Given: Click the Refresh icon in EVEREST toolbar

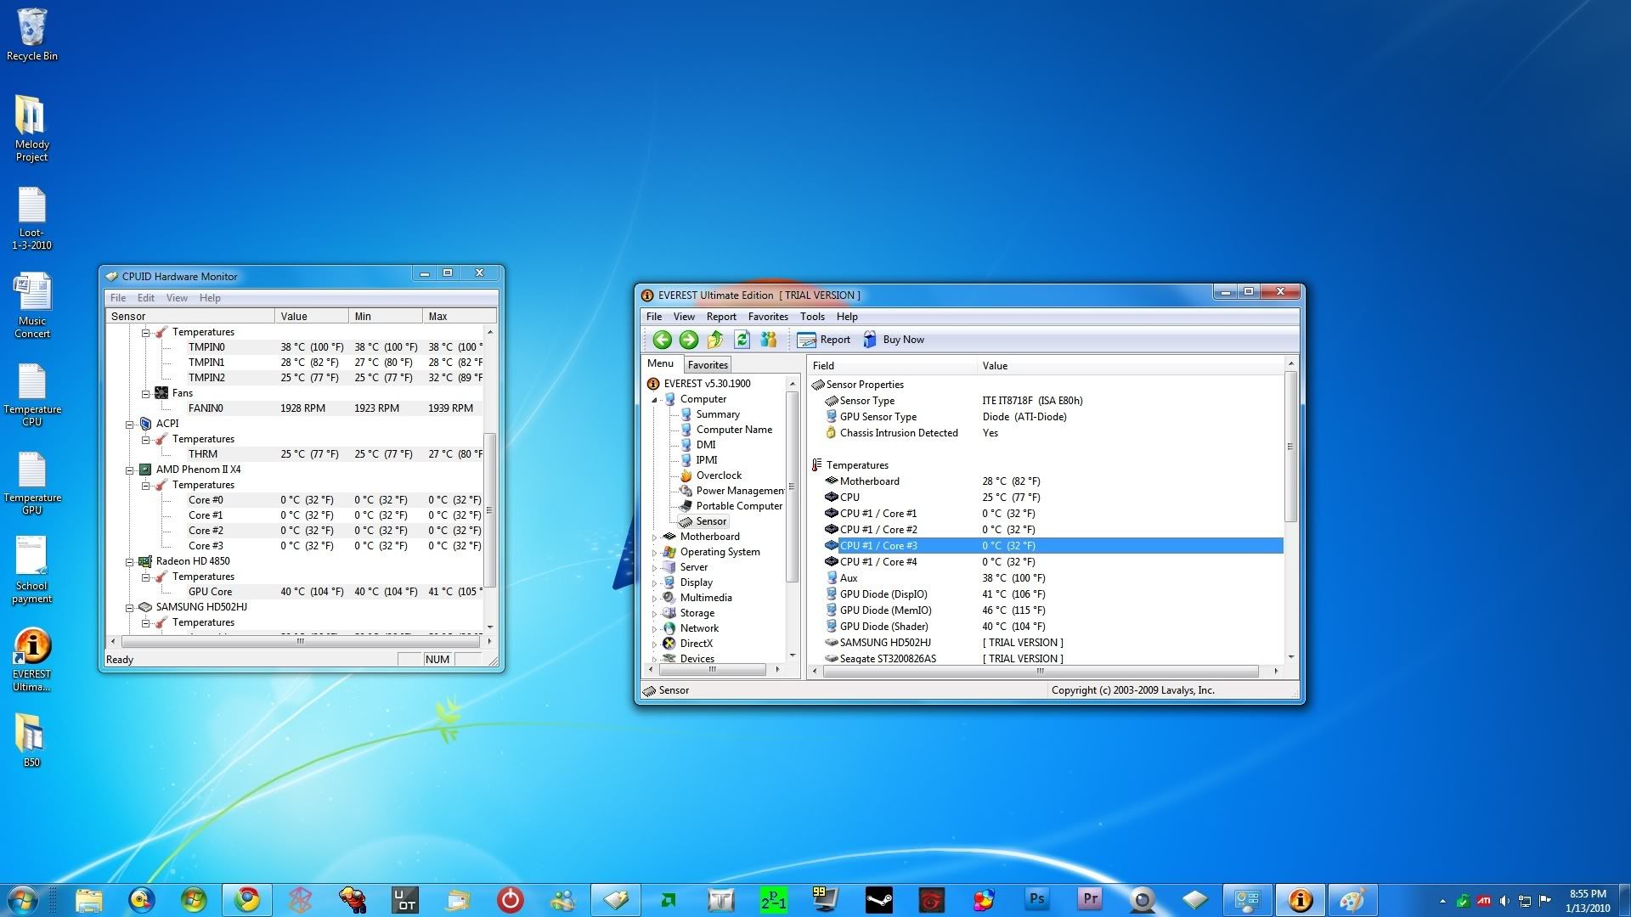Looking at the screenshot, I should tap(742, 340).
